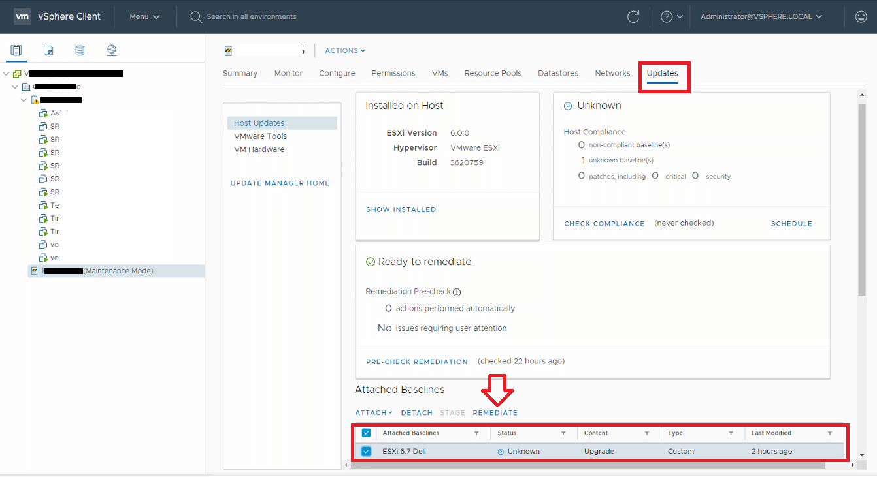Click the Remediation Pre-check info icon
The image size is (877, 477).
[x=457, y=292]
